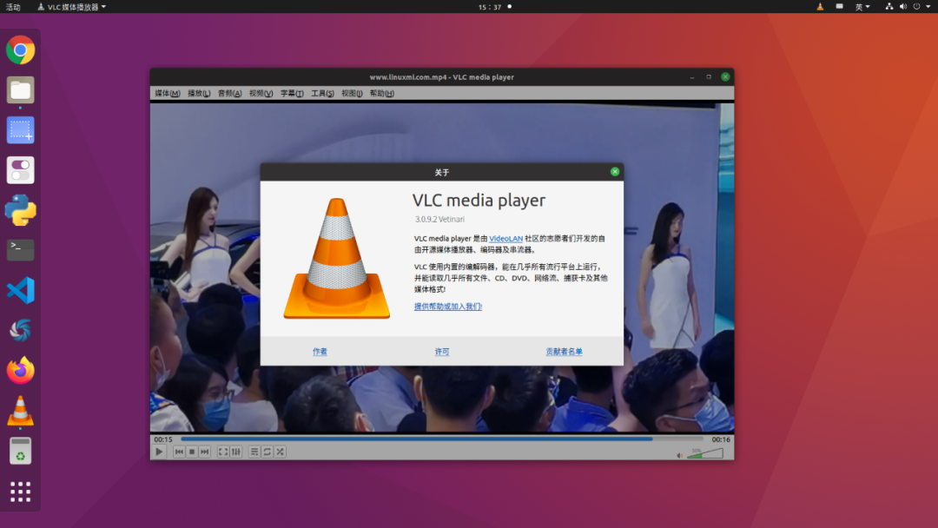This screenshot has height=528, width=938.
Task: Open Tweaks toggle-switch app in dock
Action: click(x=20, y=170)
